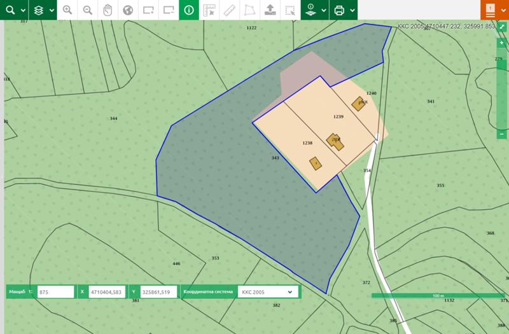
Task: Click the zoom in magnifier tool
Action: pyautogui.click(x=67, y=10)
